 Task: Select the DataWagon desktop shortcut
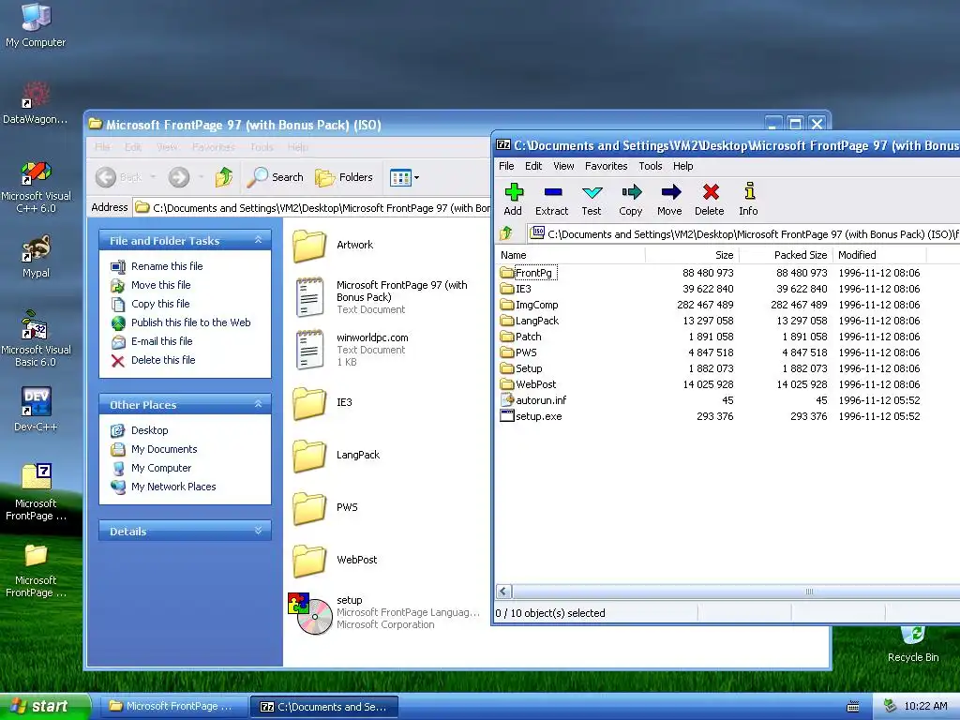(36, 103)
